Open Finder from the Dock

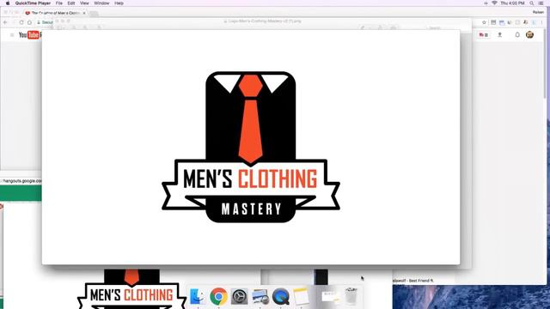197,296
